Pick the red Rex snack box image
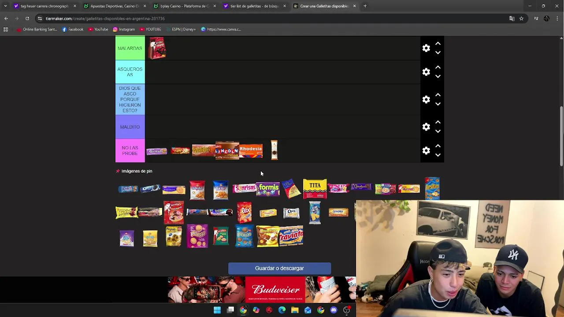564x317 pixels. pyautogui.click(x=244, y=212)
